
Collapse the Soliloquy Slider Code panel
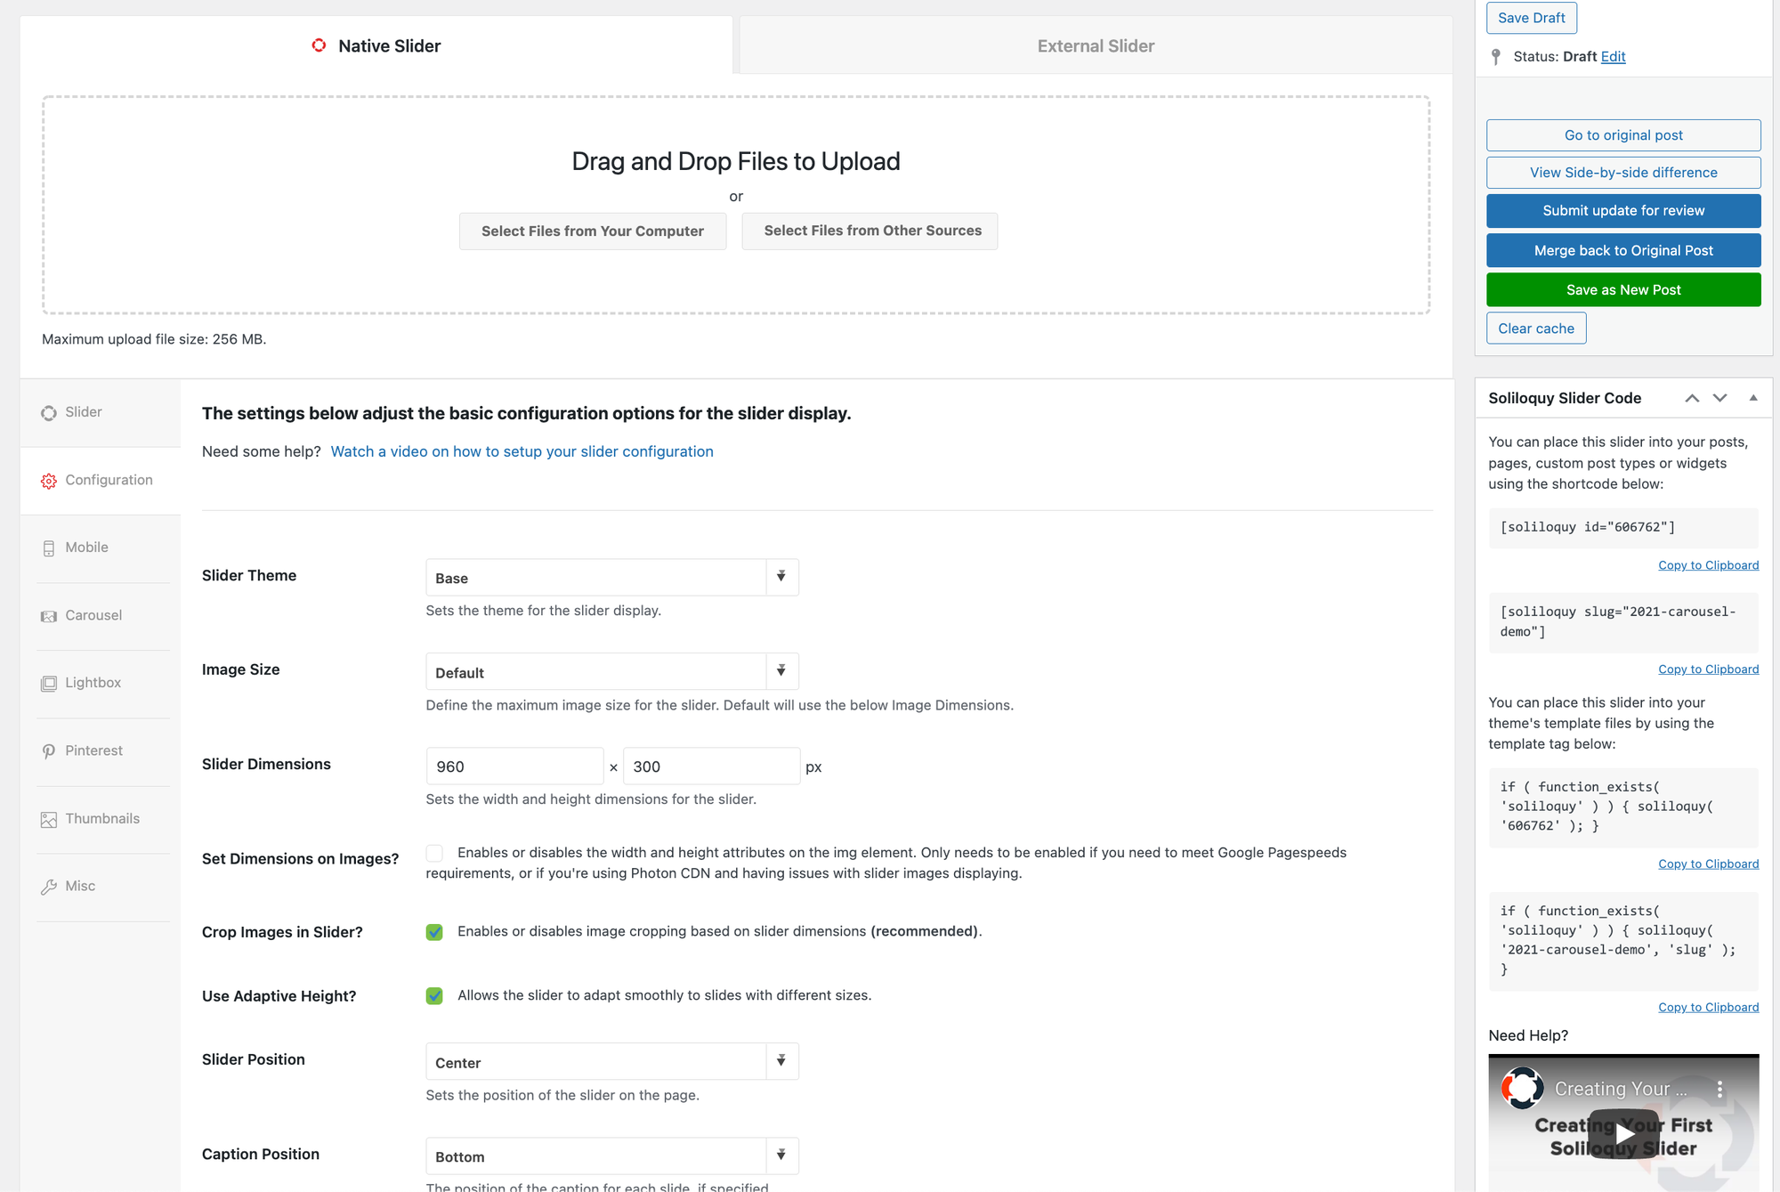(1753, 398)
